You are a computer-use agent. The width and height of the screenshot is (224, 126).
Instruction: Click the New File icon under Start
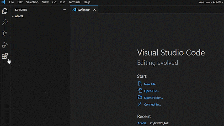140,84
